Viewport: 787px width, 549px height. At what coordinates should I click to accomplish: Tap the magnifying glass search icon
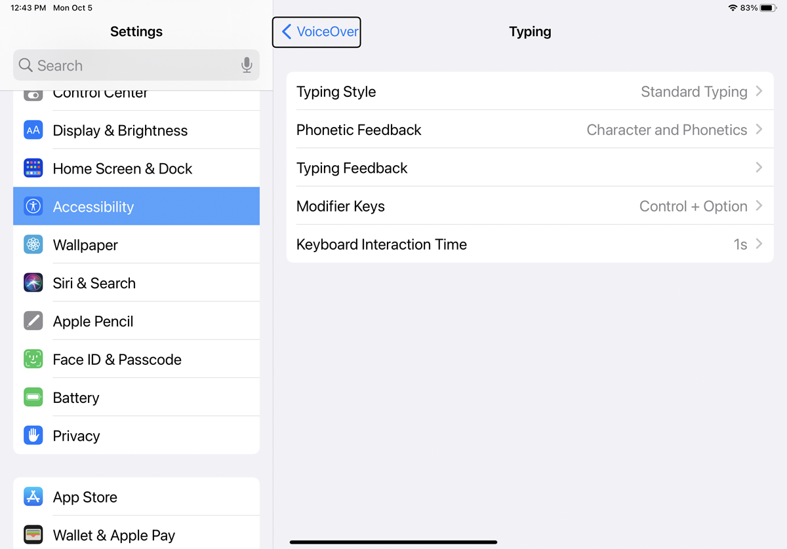tap(26, 65)
